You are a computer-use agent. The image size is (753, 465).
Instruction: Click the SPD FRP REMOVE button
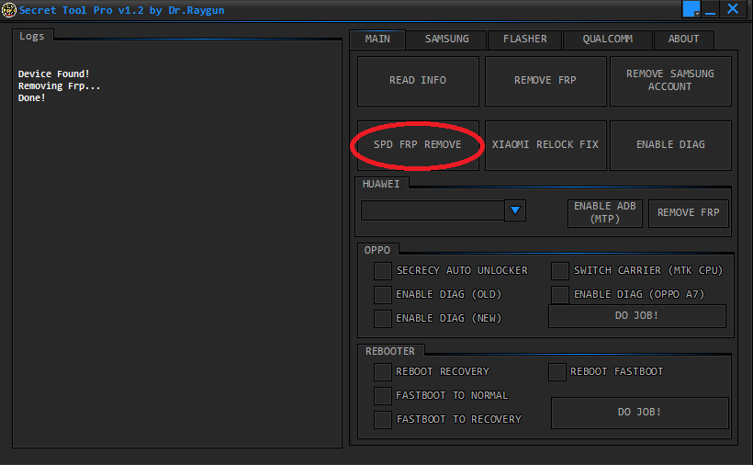(x=418, y=145)
